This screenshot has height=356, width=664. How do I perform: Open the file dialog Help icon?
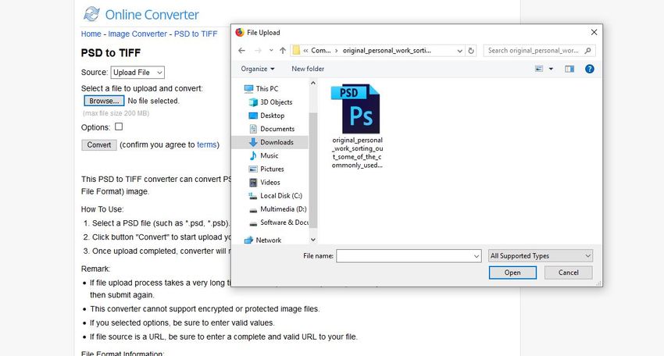pyautogui.click(x=590, y=69)
